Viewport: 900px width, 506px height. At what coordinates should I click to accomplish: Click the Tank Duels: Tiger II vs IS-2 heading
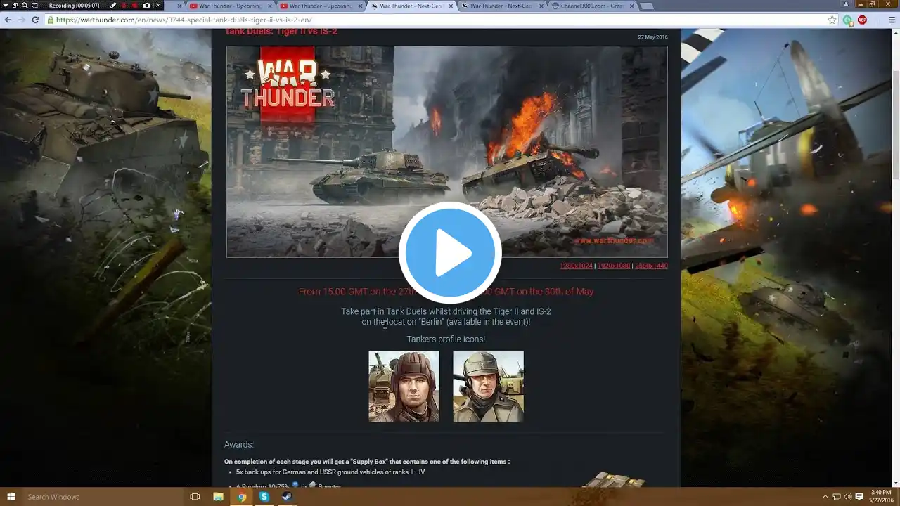pos(281,32)
